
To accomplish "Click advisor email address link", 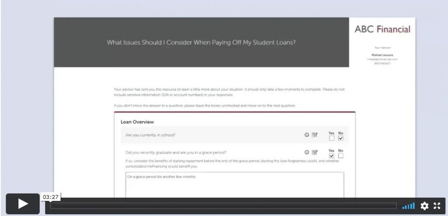I will coord(382,59).
